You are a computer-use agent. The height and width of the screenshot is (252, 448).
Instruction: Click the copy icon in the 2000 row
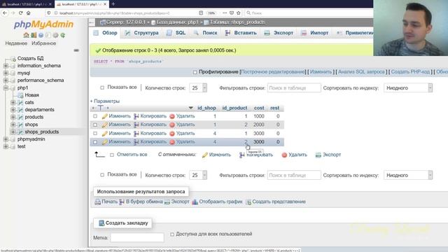click(x=136, y=125)
